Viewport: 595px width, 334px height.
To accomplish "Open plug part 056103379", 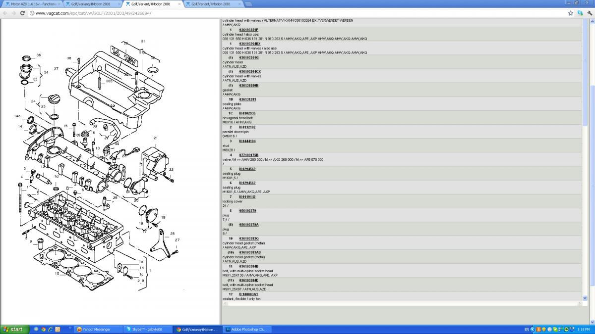I will [x=247, y=210].
